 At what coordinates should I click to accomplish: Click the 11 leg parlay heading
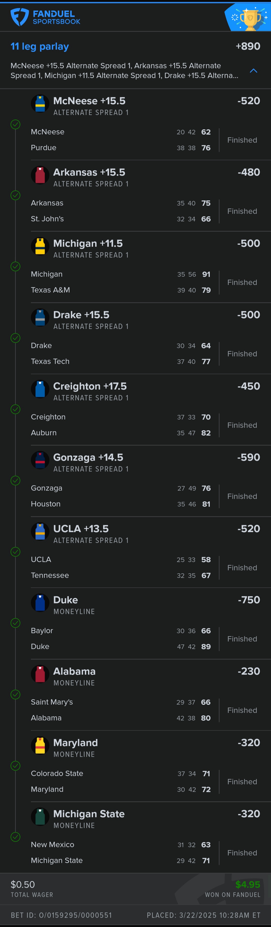[x=40, y=47]
